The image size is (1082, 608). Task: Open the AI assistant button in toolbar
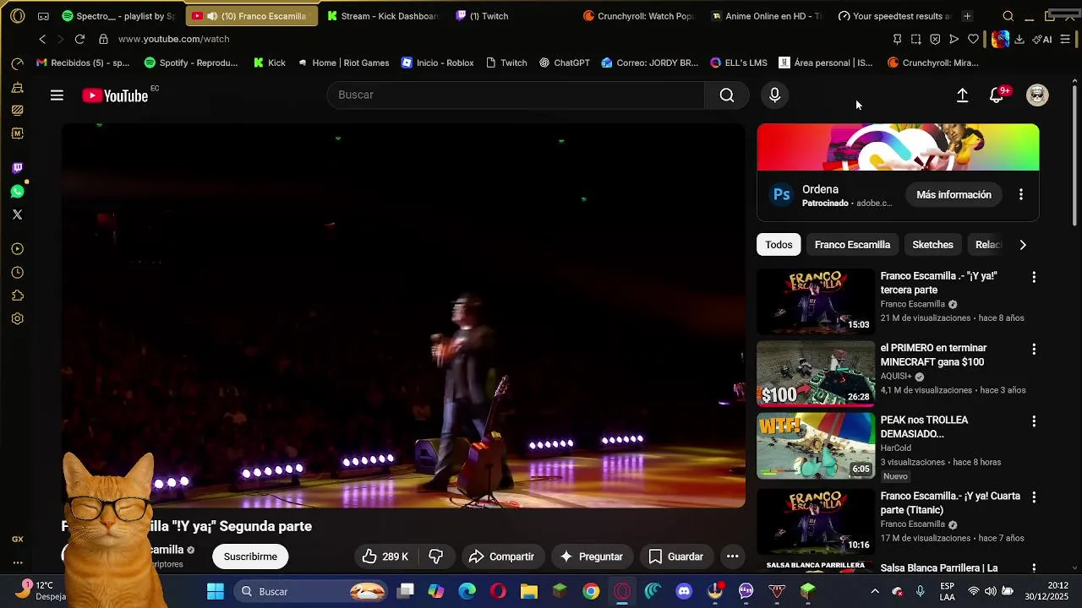(x=1042, y=39)
